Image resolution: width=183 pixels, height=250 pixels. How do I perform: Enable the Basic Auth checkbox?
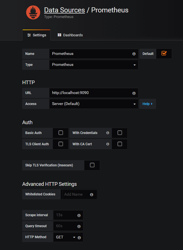click(x=60, y=133)
